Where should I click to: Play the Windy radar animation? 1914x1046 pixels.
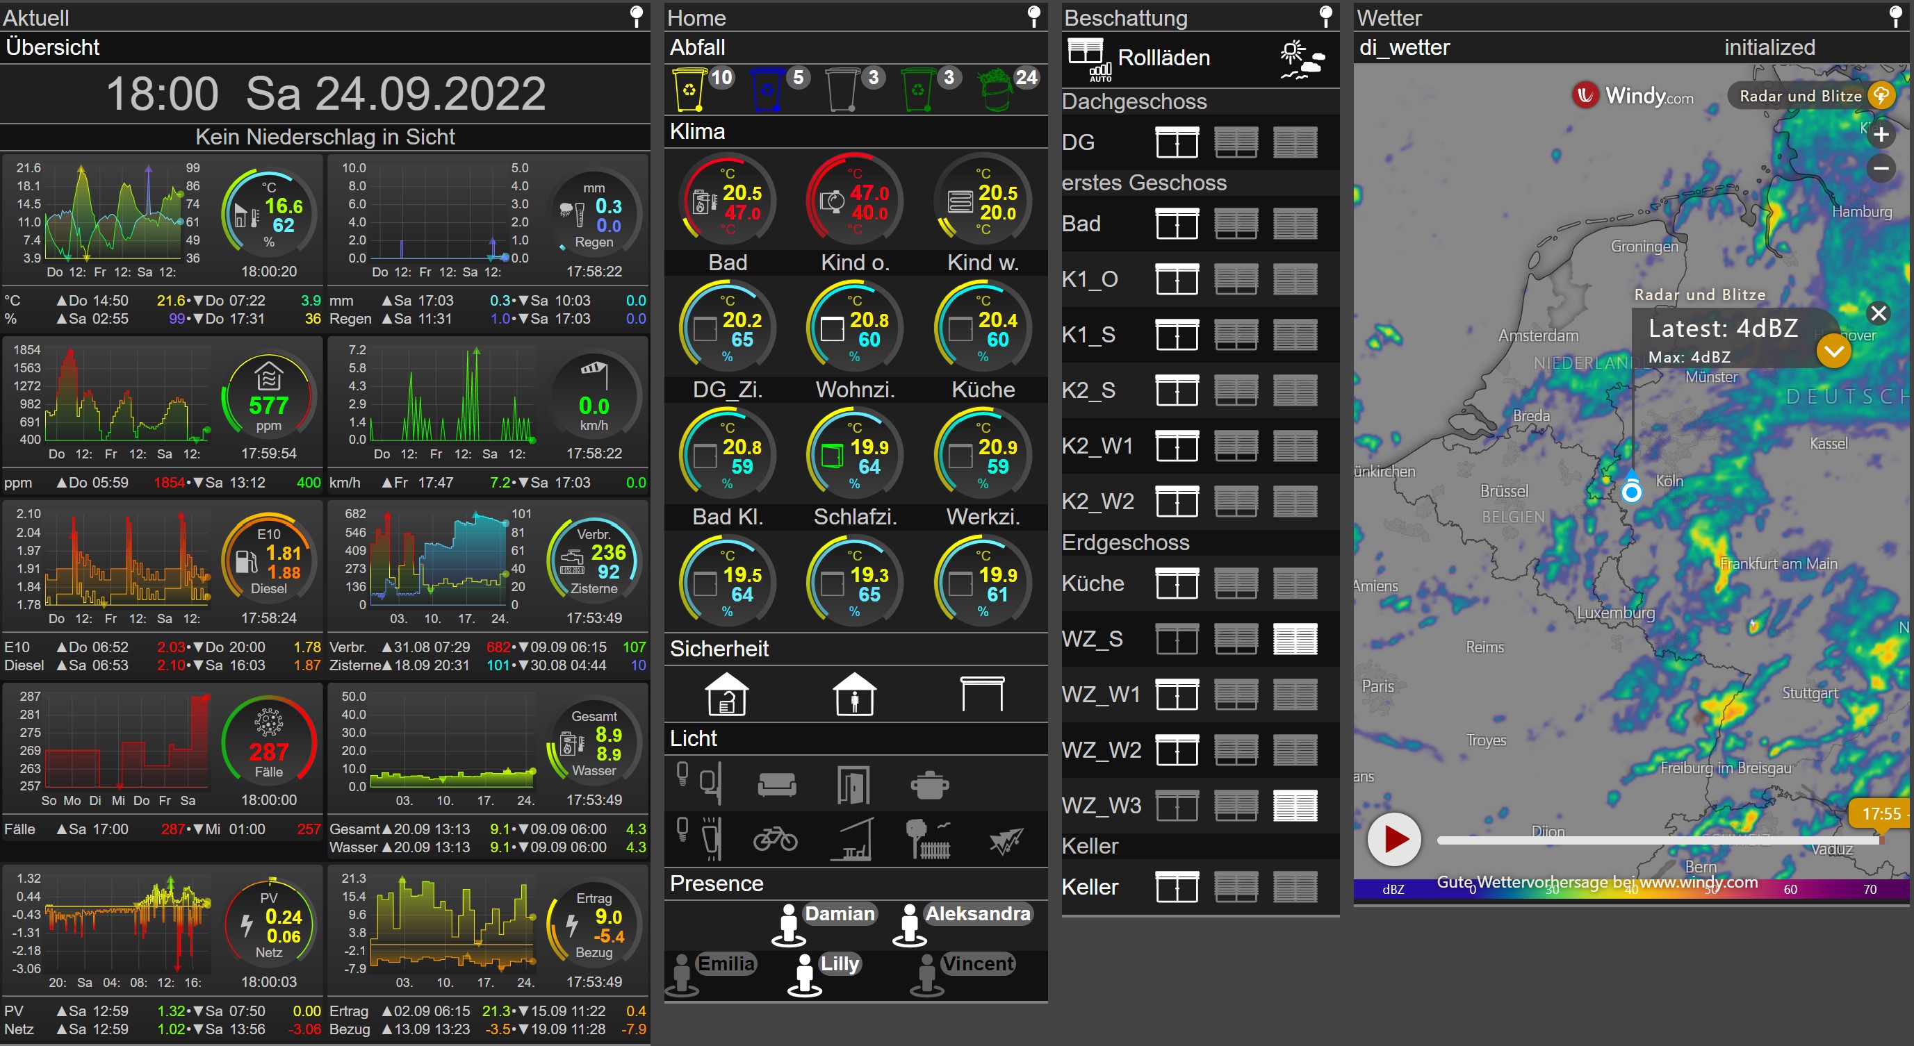[x=1393, y=839]
